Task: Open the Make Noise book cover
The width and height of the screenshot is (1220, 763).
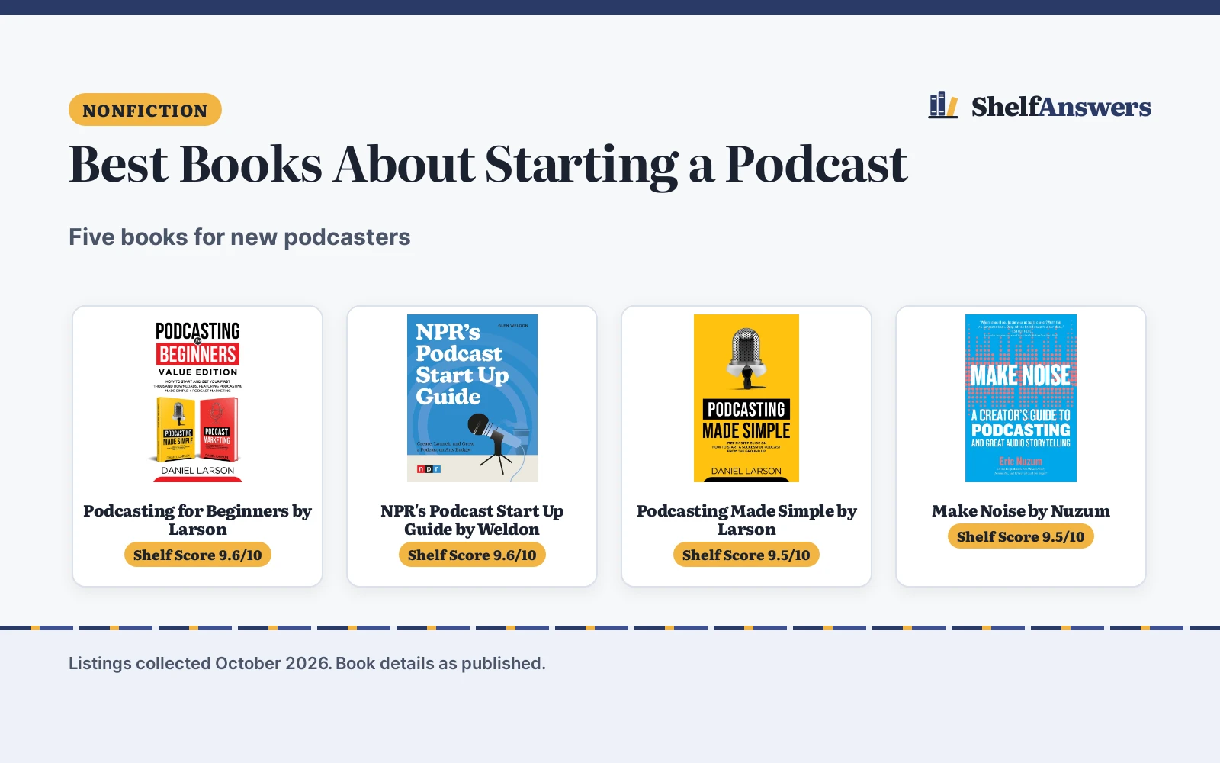Action: tap(1021, 398)
